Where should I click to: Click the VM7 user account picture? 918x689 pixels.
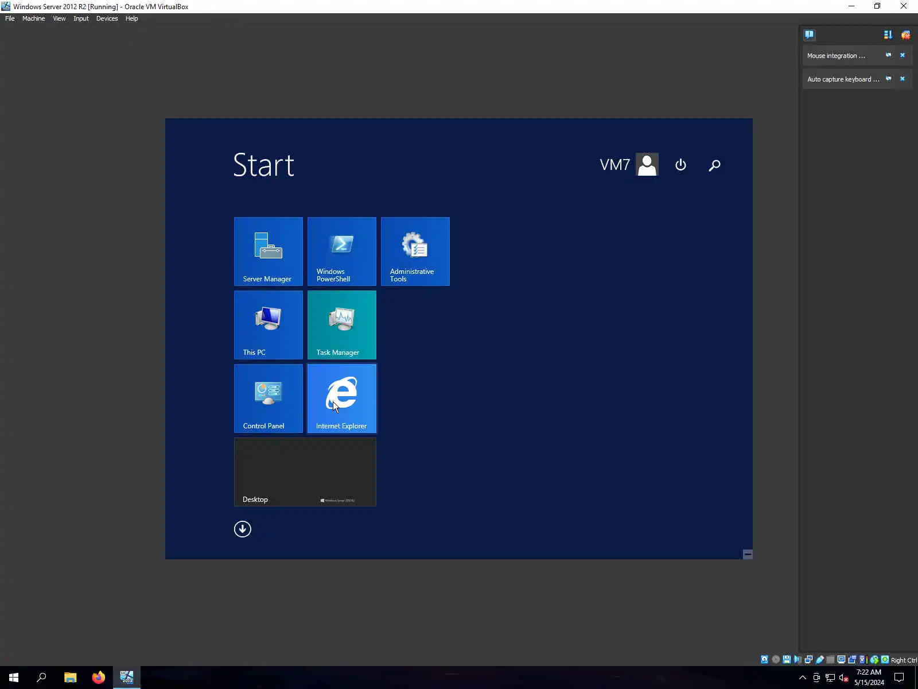click(647, 165)
